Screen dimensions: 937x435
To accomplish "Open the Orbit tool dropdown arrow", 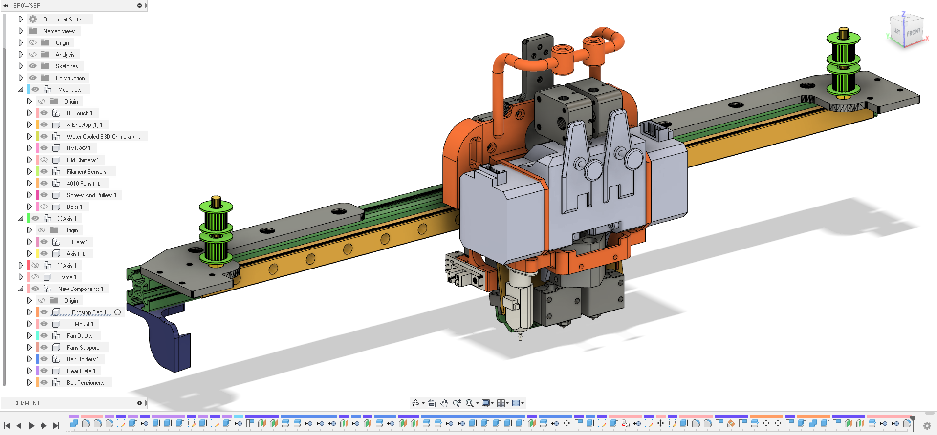I will pos(423,403).
